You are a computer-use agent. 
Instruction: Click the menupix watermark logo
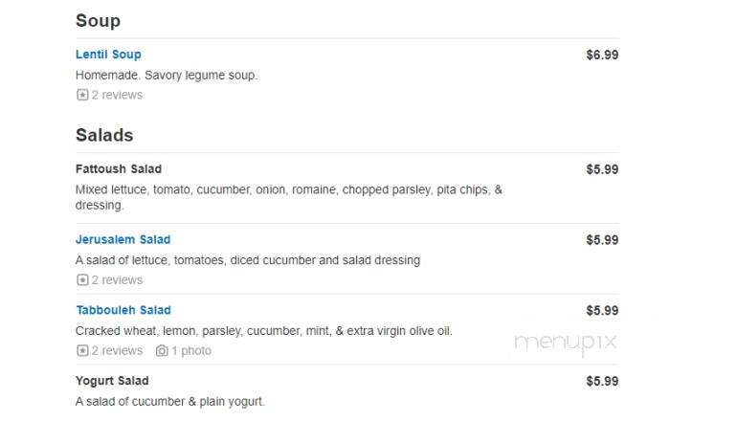[x=566, y=343]
